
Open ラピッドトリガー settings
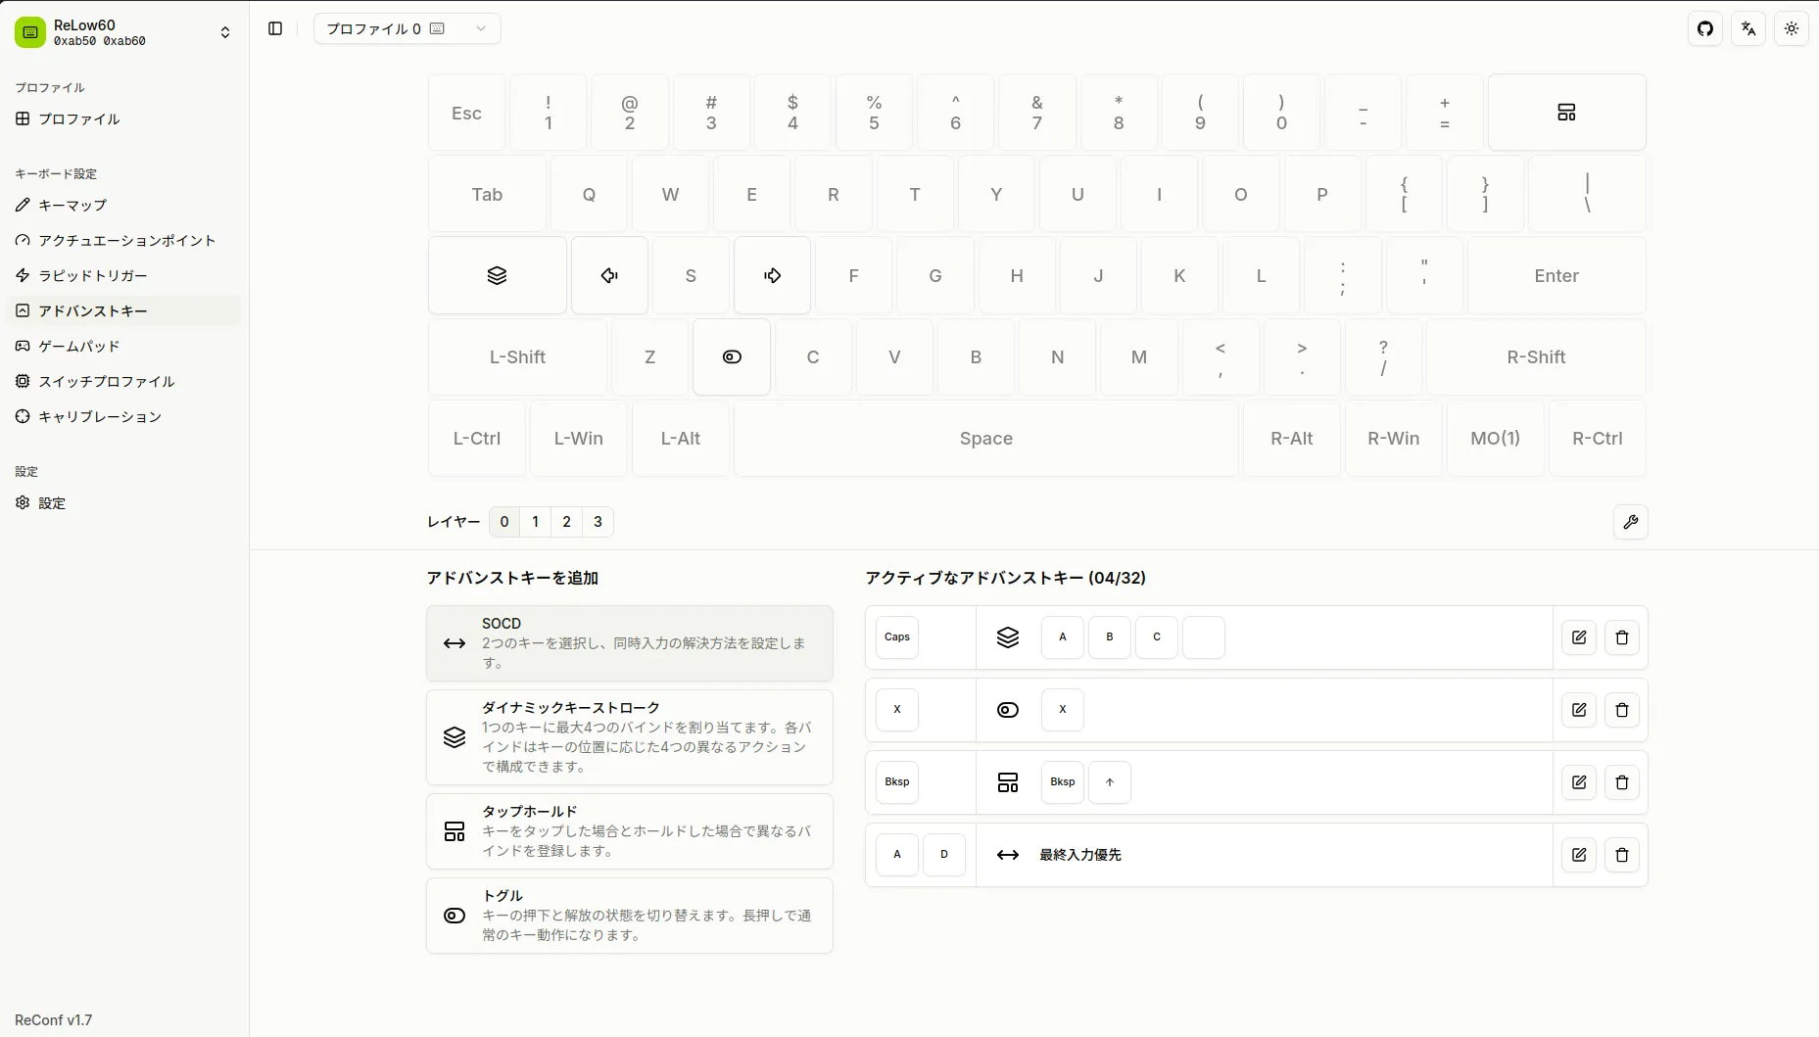point(123,275)
